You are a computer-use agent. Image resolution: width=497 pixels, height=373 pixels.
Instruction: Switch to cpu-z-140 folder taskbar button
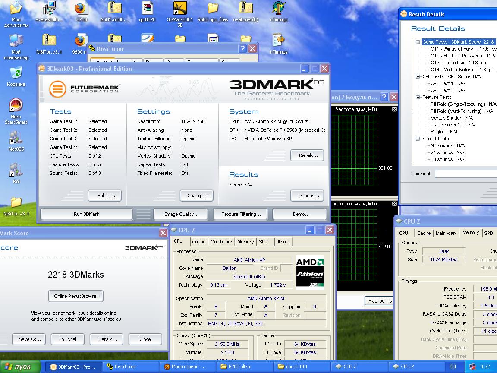click(301, 367)
